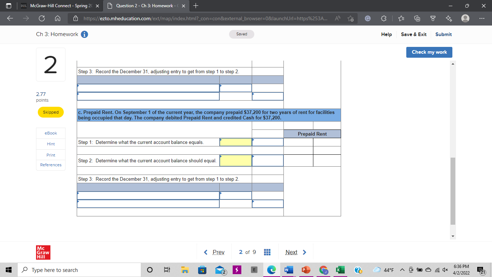Click the Prepaid Rent T-account header
Viewport: 492px width, 277px height.
(312, 134)
